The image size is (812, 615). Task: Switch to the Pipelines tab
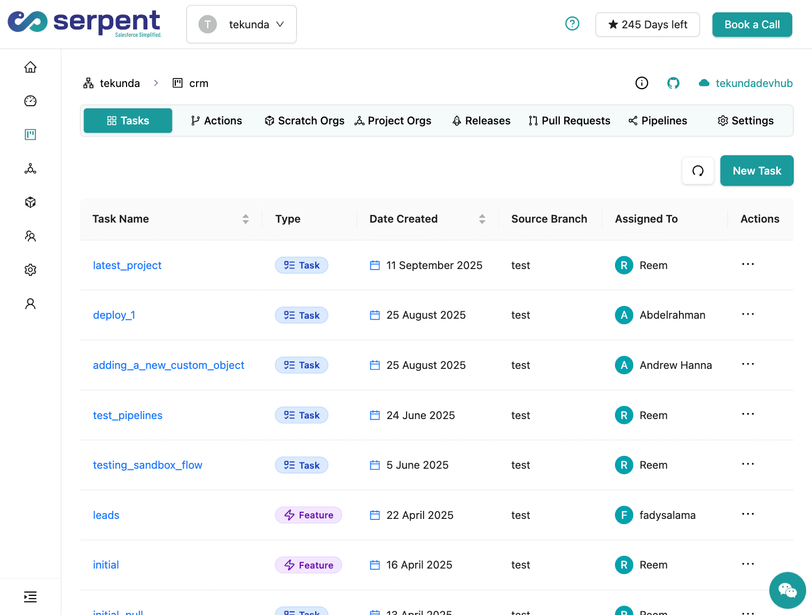pos(658,121)
